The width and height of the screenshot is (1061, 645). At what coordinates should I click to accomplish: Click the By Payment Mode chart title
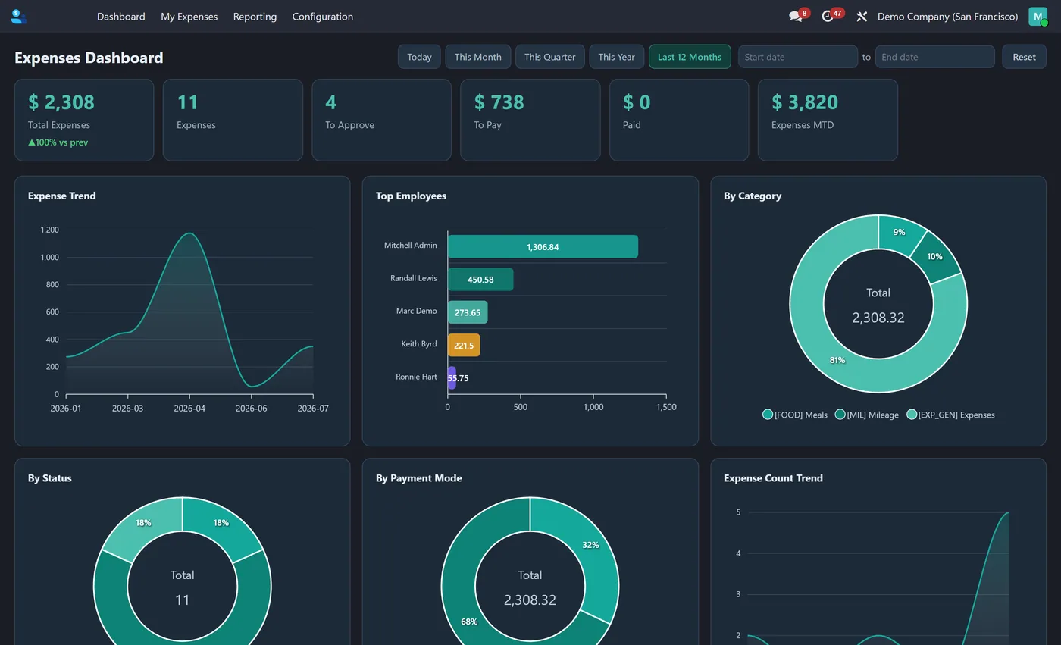coord(419,478)
